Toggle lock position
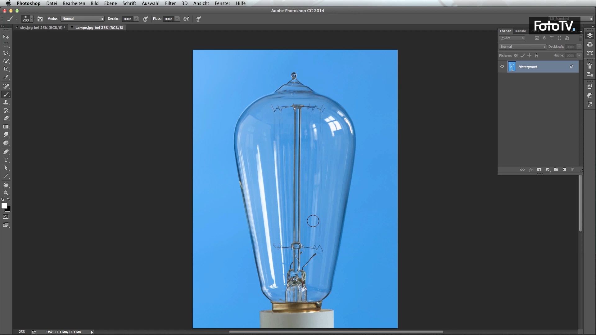The width and height of the screenshot is (596, 335). (530, 56)
